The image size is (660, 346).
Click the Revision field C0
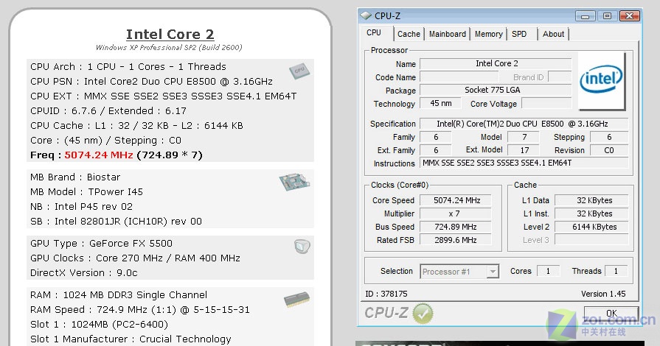[609, 150]
